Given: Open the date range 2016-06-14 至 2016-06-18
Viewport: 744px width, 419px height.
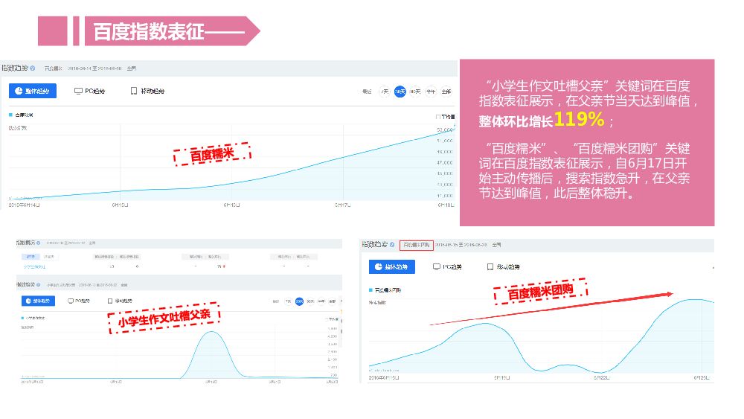Looking at the screenshot, I should tap(94, 68).
